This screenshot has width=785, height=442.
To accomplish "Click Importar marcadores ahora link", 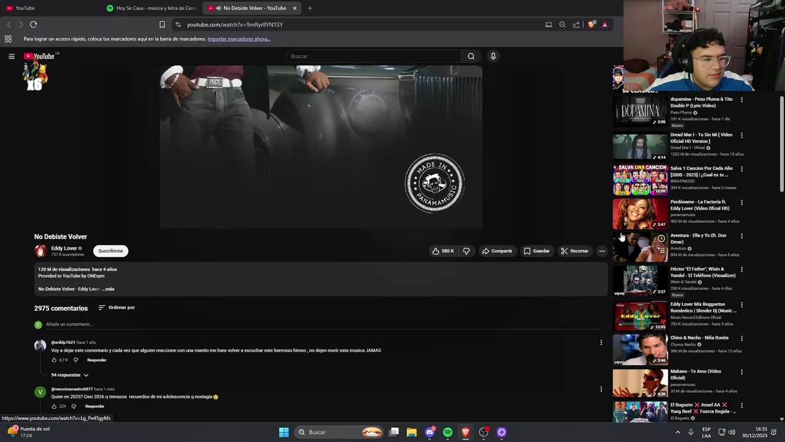I will [x=239, y=39].
